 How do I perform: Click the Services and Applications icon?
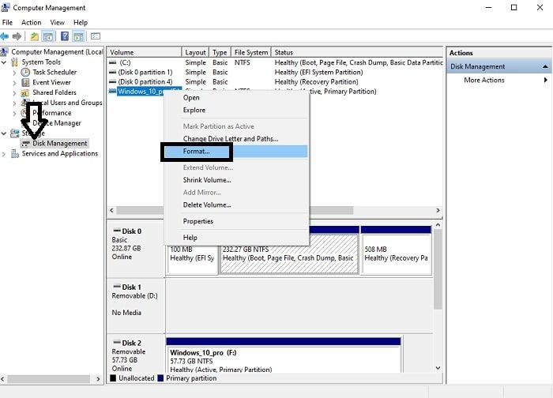point(15,154)
